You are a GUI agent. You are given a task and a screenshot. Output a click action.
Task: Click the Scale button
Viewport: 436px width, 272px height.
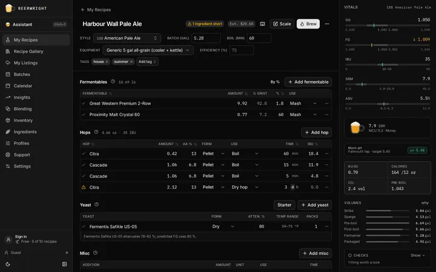282,24
